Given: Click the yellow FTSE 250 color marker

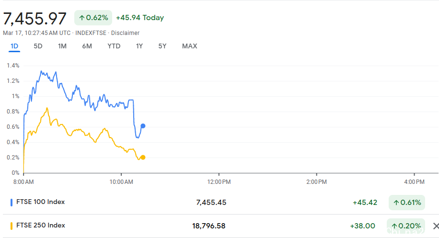Looking at the screenshot, I should click(x=12, y=226).
